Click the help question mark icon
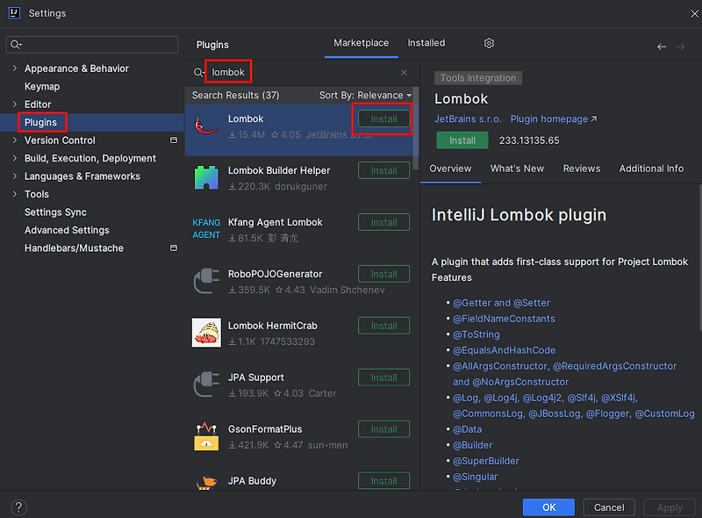The width and height of the screenshot is (702, 518). click(x=18, y=507)
